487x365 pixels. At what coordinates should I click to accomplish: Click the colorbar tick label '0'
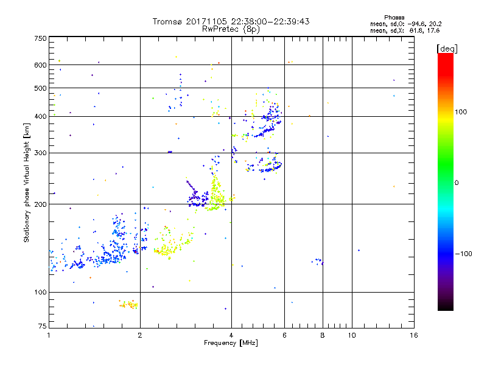tap(457, 183)
